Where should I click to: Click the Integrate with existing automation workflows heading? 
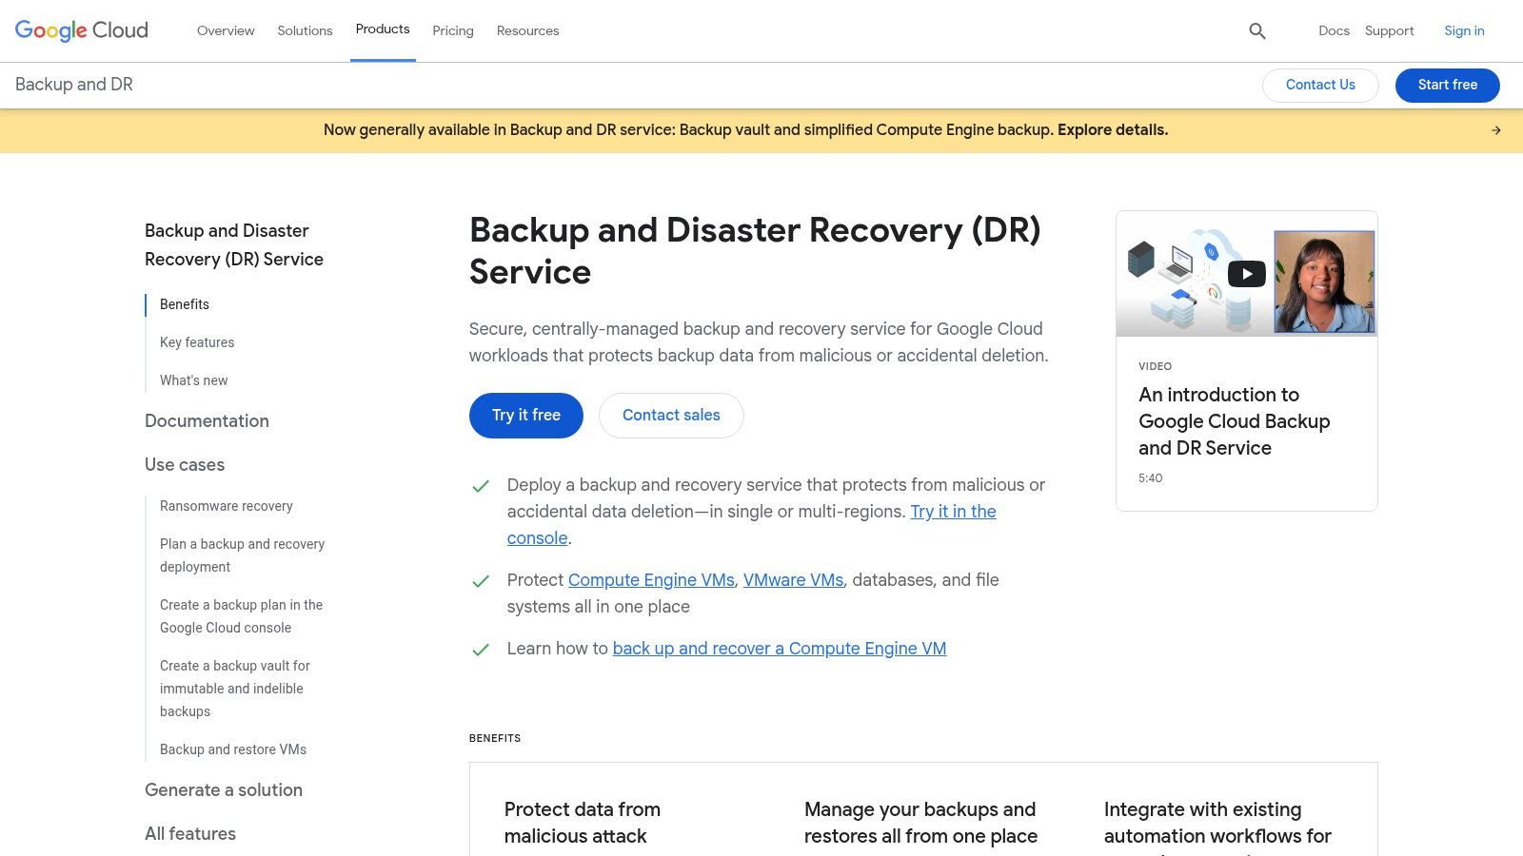1217,826
